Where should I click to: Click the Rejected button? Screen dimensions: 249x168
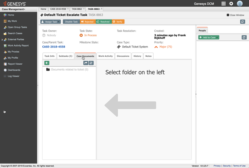point(88,22)
